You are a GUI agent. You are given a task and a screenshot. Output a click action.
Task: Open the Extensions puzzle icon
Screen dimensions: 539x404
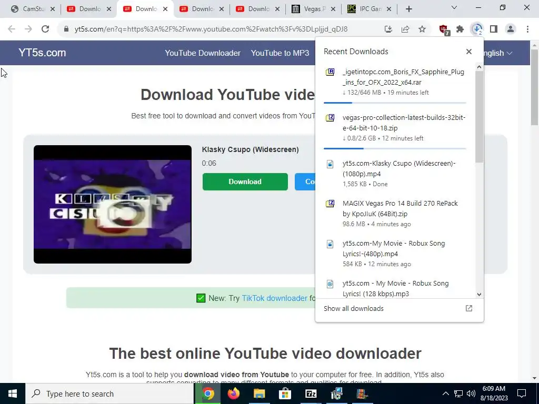click(460, 29)
